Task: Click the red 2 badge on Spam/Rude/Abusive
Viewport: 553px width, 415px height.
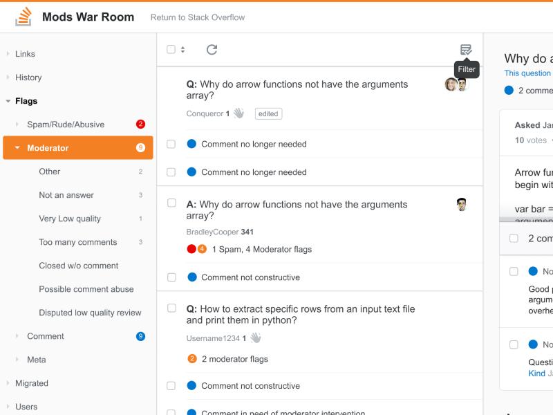Action: click(140, 124)
